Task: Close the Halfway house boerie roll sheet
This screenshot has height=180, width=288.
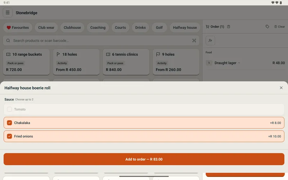Action: [281, 88]
